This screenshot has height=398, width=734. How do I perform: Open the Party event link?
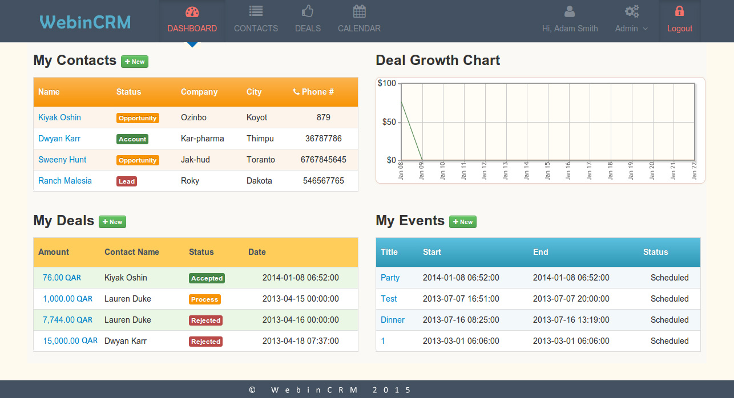[390, 278]
